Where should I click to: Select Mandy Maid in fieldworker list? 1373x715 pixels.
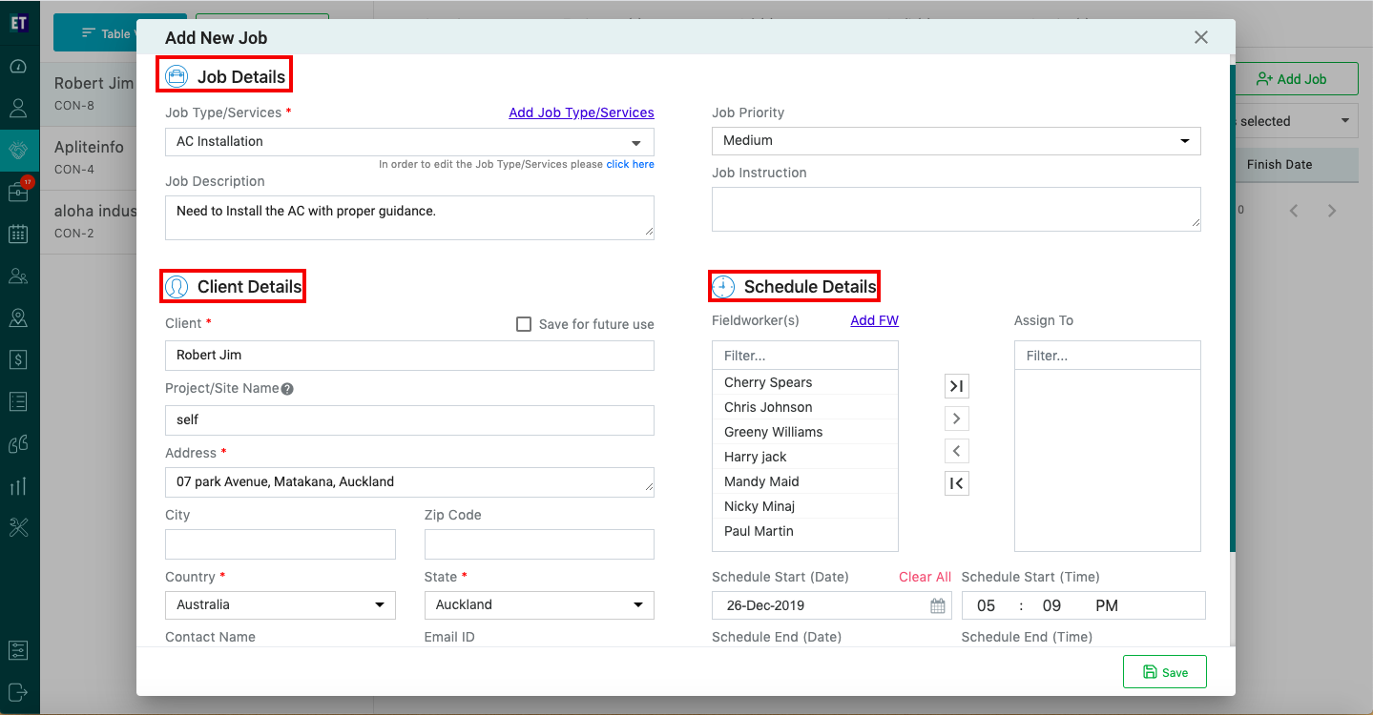point(805,481)
